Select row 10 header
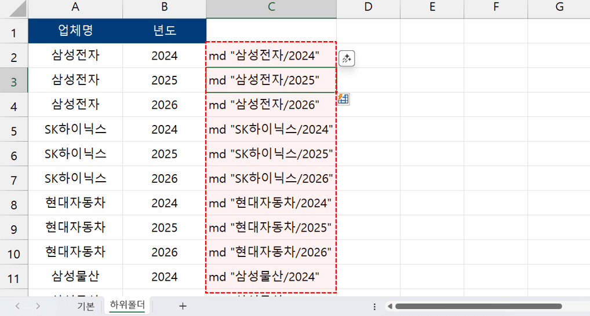This screenshot has height=316, width=590. 14,252
